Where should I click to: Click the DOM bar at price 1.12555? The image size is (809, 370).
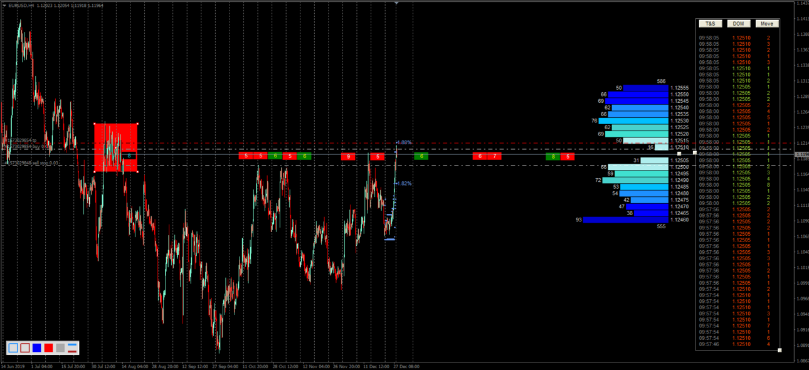645,88
